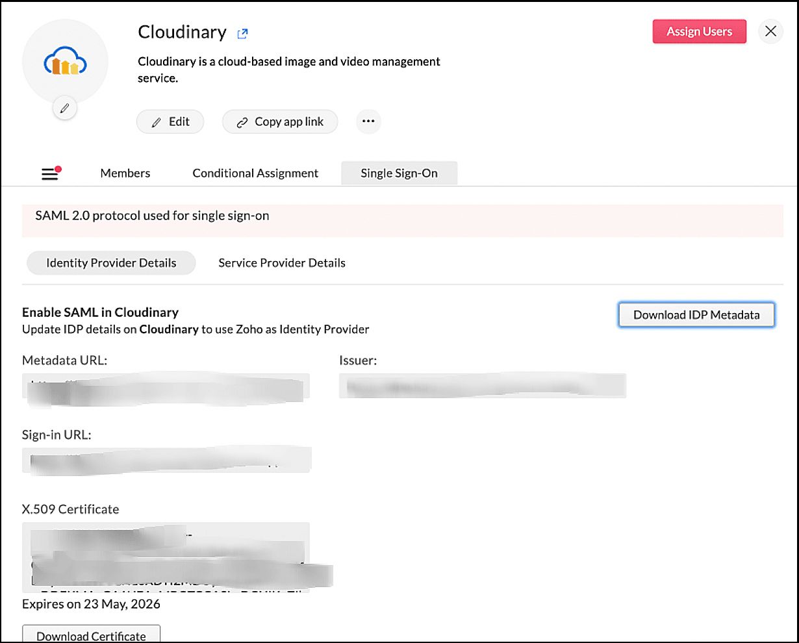799x643 pixels.
Task: Click the Edit button
Action: (170, 121)
